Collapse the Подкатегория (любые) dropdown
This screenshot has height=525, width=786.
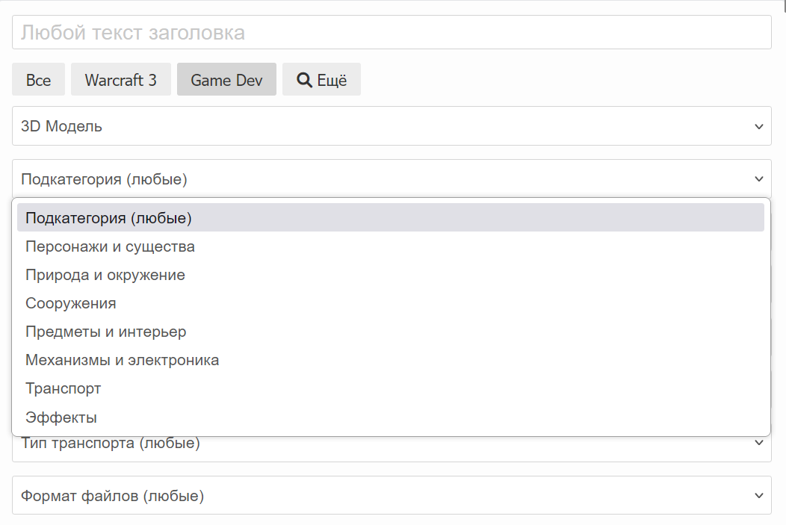point(374,179)
